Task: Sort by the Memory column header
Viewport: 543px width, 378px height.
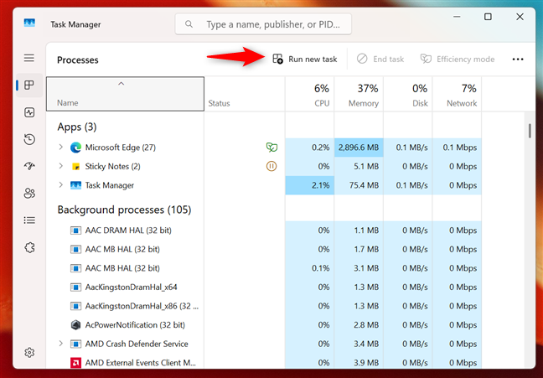Action: [x=359, y=94]
